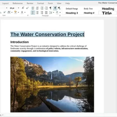This screenshot has width=117, height=117.
Task: Select the Yosemite landscape image
Action: [x=52, y=85]
